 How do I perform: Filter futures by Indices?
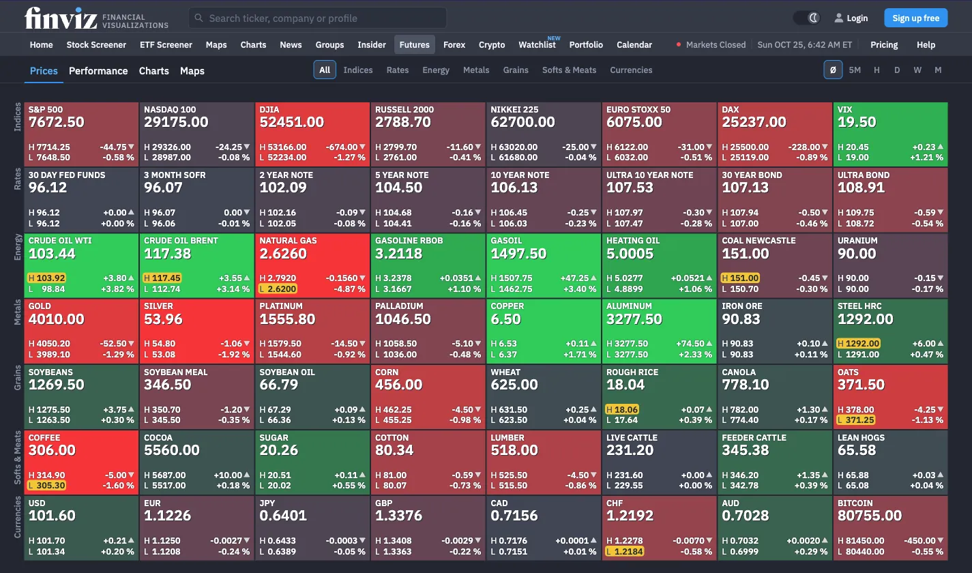point(358,70)
